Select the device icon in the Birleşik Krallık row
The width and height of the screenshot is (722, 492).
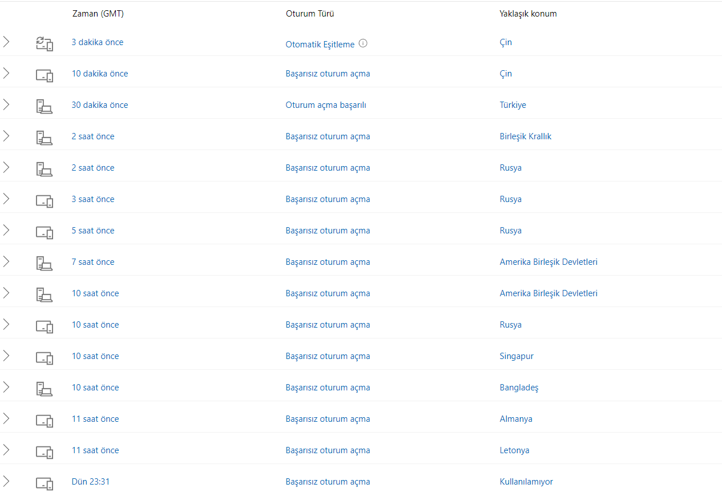45,137
